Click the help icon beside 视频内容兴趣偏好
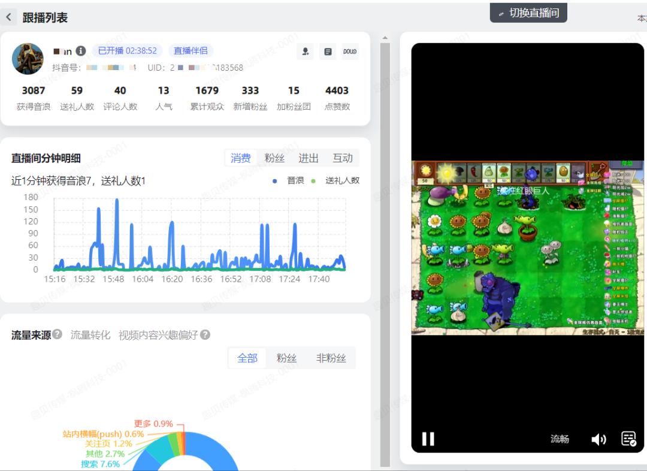Screen dimensions: 647x471 click(x=205, y=335)
